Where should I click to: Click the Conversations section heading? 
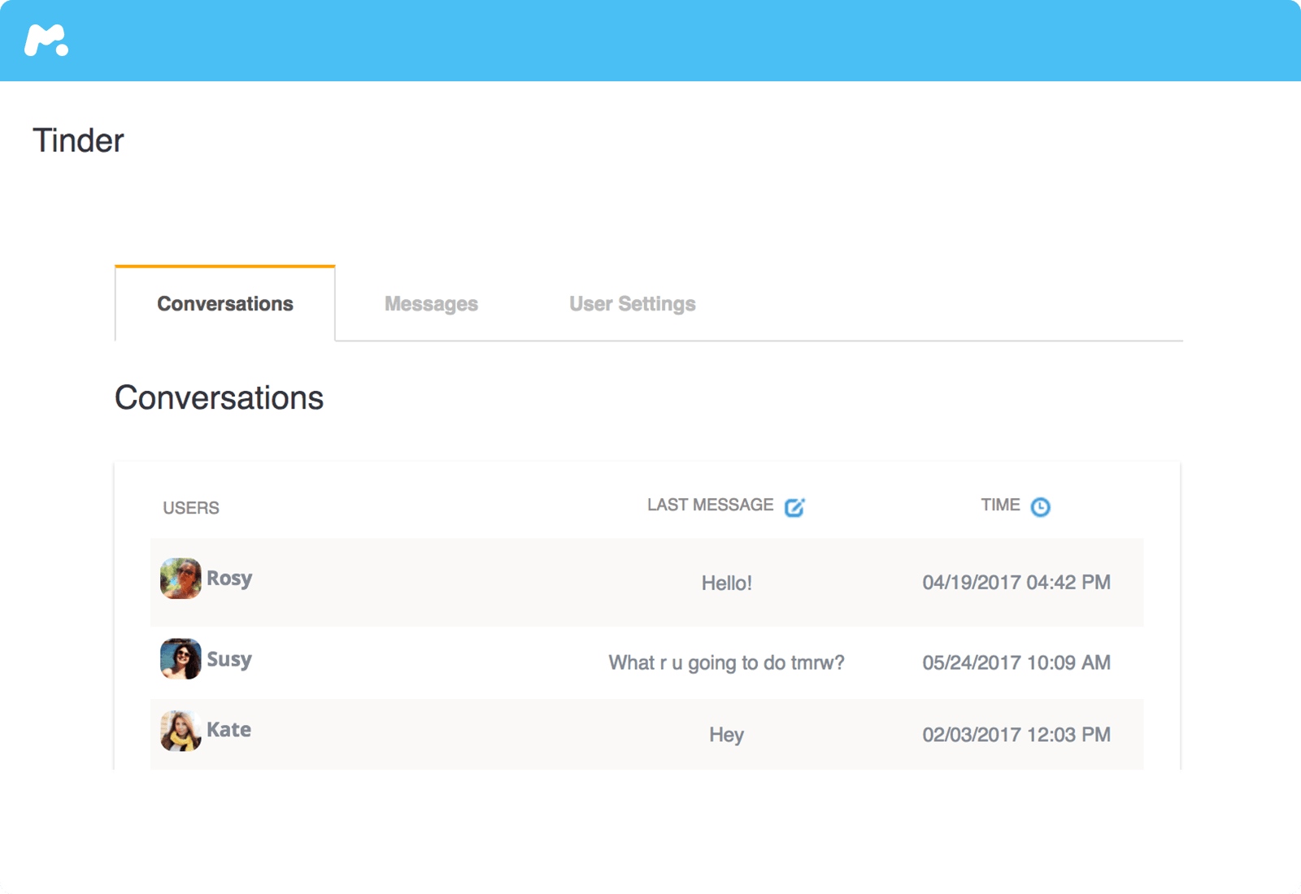(x=220, y=398)
